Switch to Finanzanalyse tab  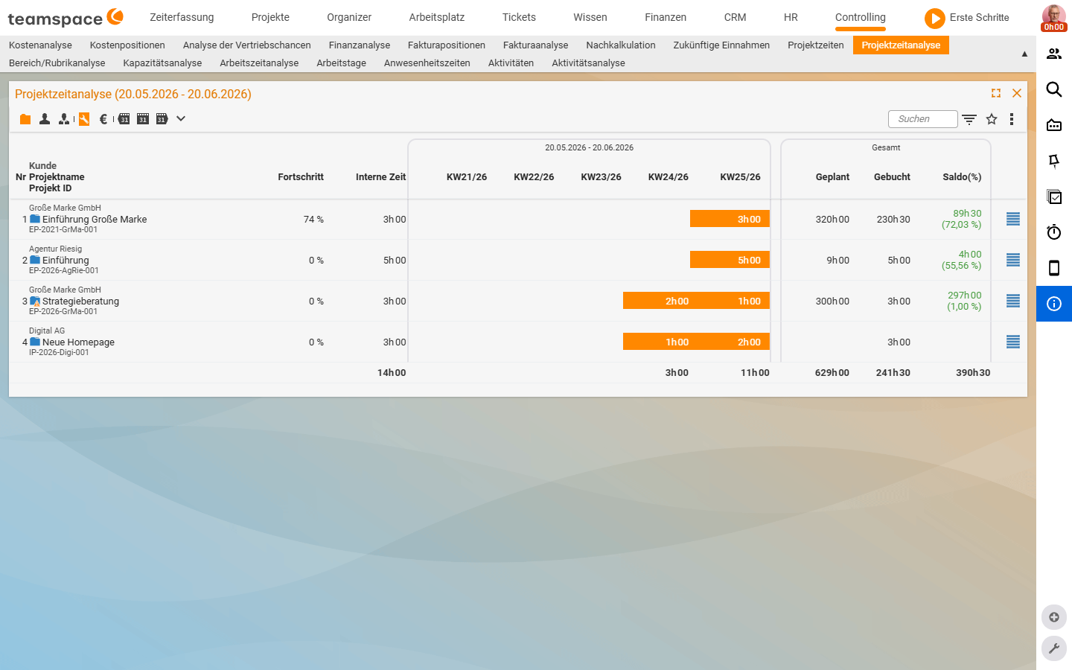pyautogui.click(x=360, y=45)
